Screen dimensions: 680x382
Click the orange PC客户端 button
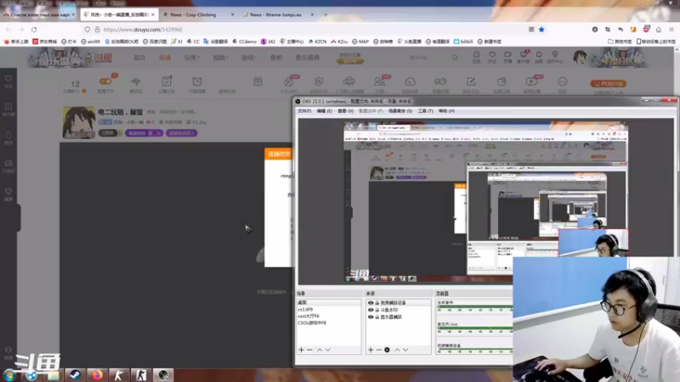pyautogui.click(x=609, y=83)
